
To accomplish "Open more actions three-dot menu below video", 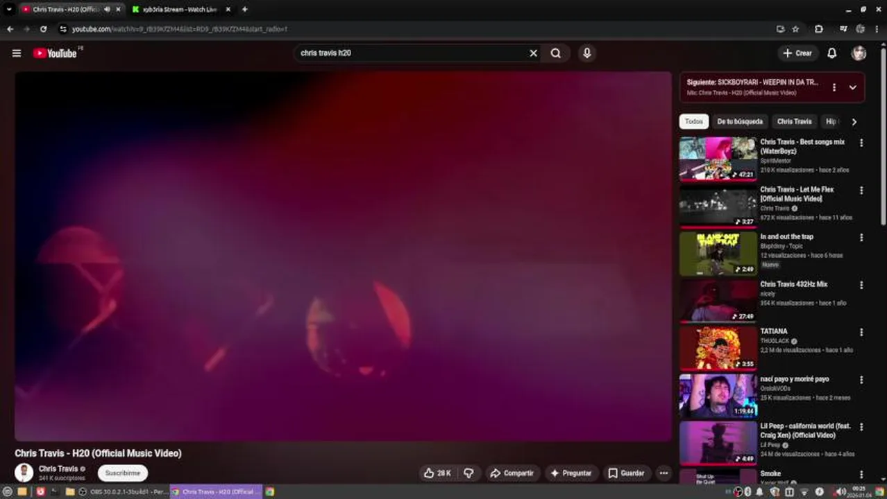I will pyautogui.click(x=664, y=473).
